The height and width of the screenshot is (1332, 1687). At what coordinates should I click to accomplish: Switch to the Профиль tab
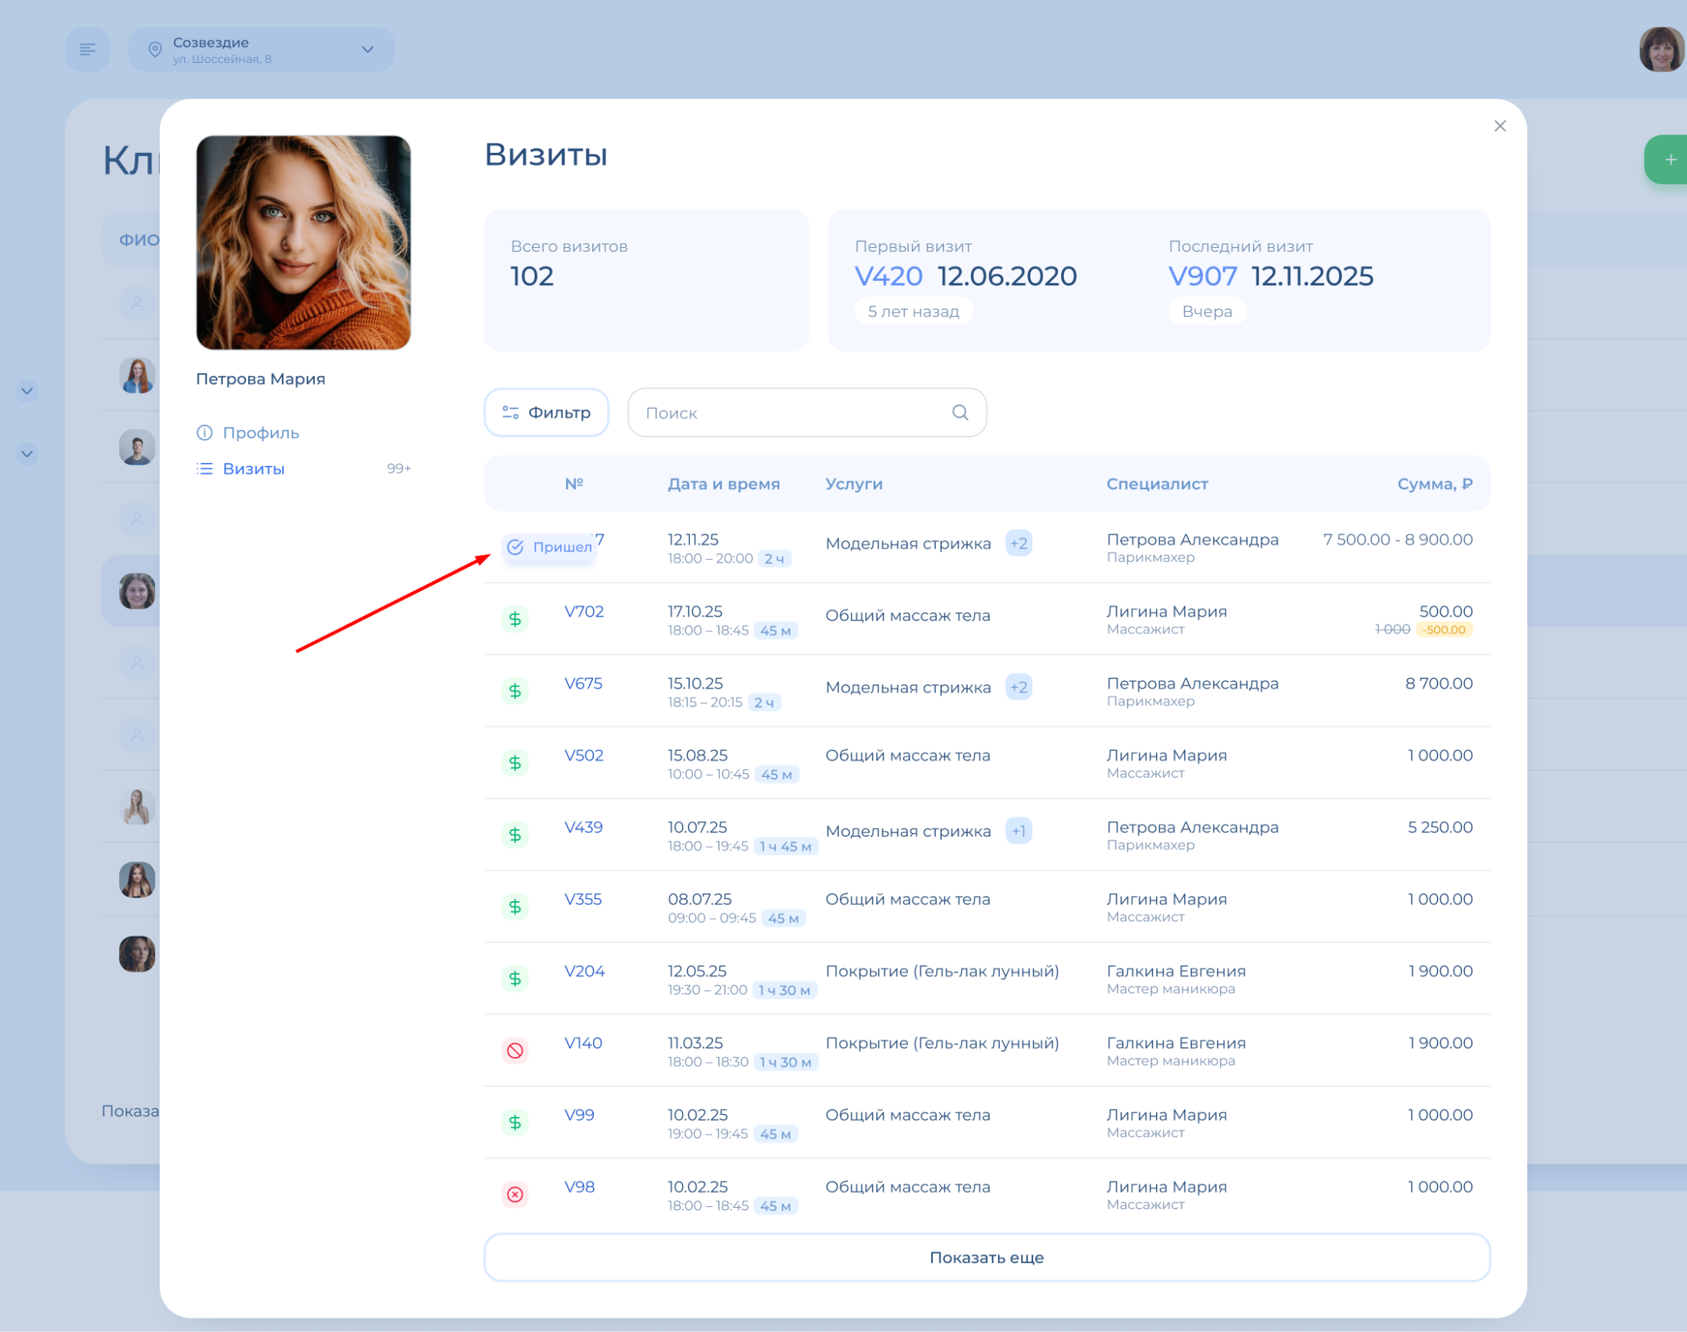(260, 433)
